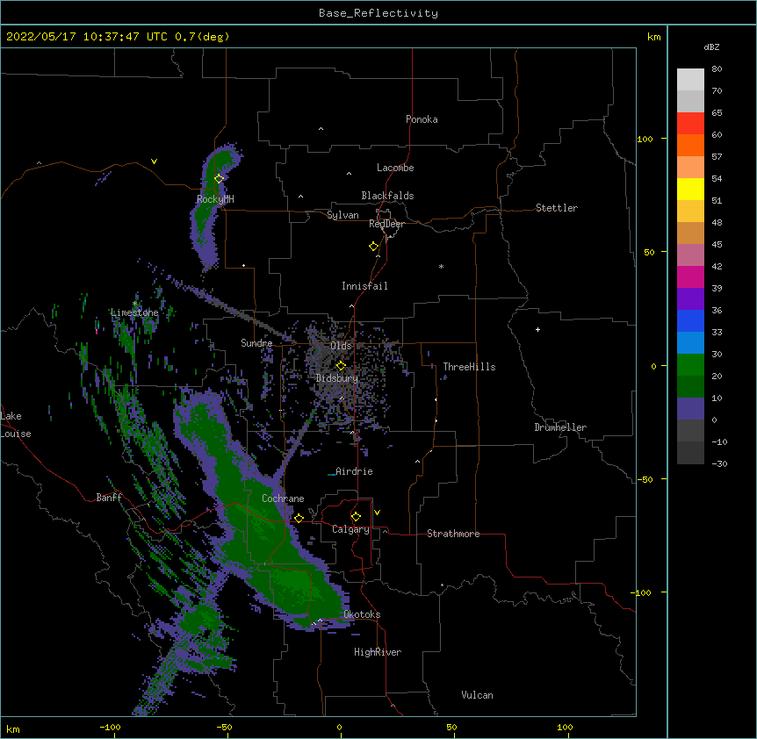Viewport: 757px width, 739px height.
Task: Click the Okotoks town label
Action: tap(362, 614)
